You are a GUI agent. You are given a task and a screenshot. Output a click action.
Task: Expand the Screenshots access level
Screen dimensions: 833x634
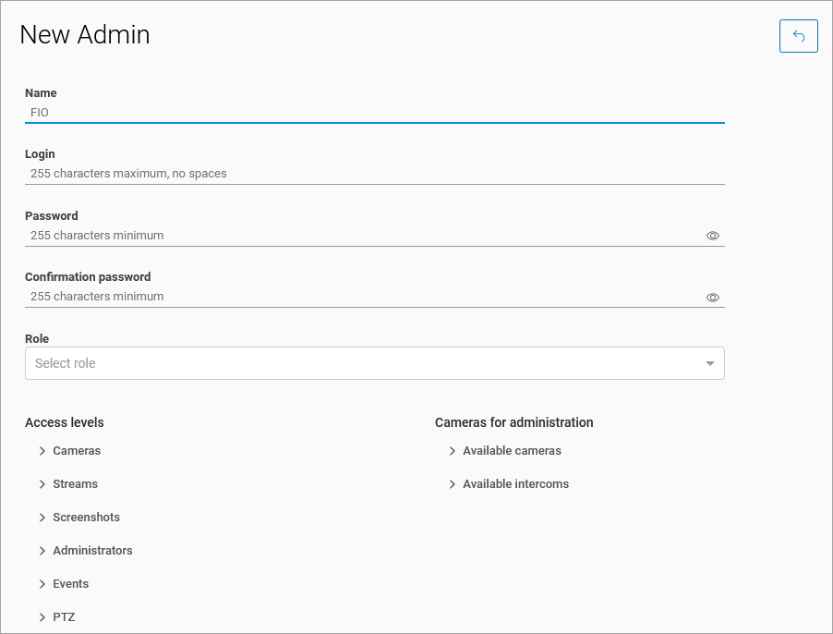(42, 518)
